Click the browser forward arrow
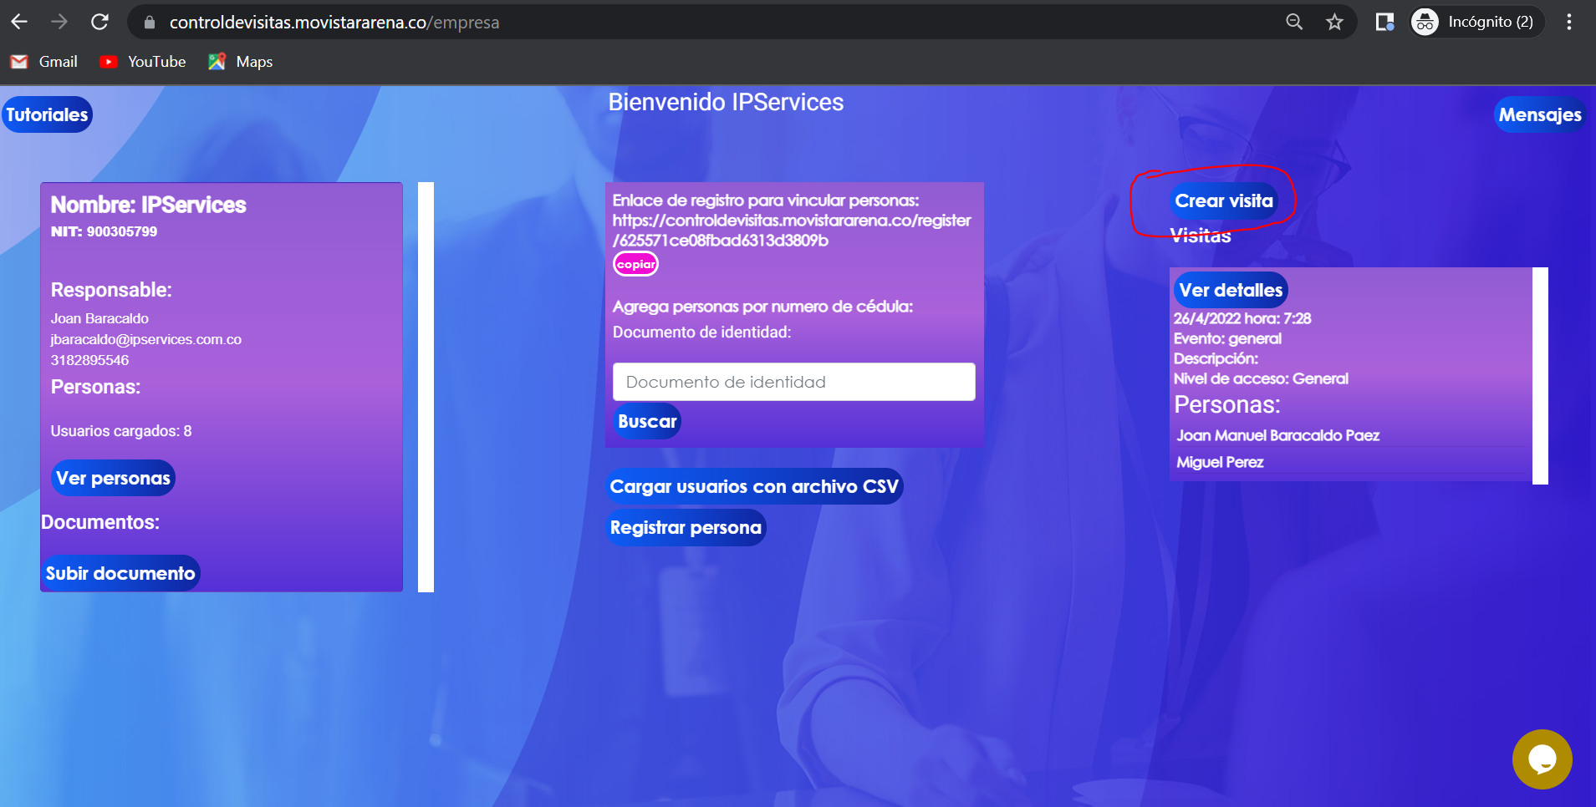Viewport: 1596px width, 807px height. coord(59,22)
